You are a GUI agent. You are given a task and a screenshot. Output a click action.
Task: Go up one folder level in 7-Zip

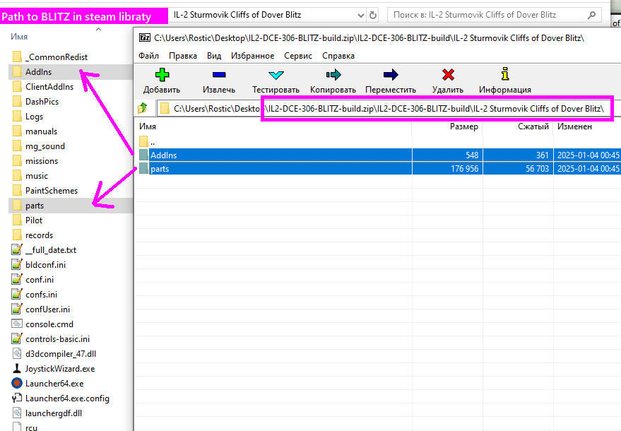[x=143, y=108]
